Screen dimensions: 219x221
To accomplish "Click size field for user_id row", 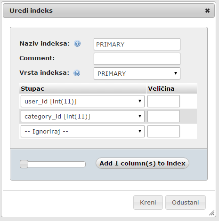I will 163,101.
